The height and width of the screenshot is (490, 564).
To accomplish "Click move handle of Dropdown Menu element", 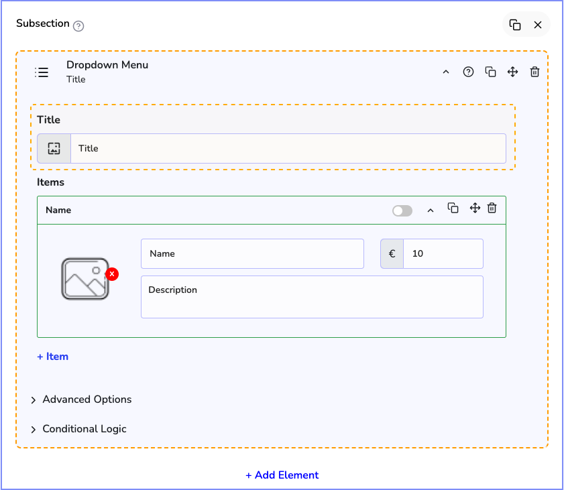I will click(512, 72).
